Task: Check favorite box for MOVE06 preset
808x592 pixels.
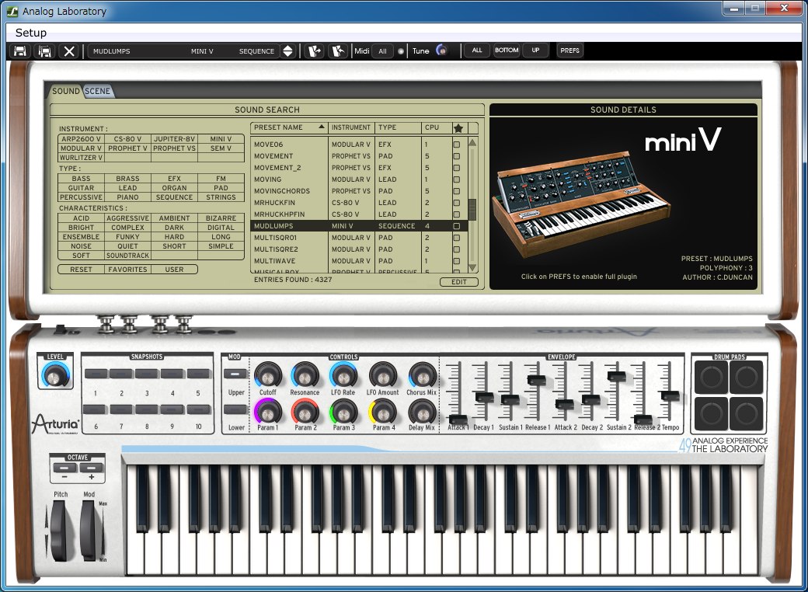Action: [x=457, y=145]
